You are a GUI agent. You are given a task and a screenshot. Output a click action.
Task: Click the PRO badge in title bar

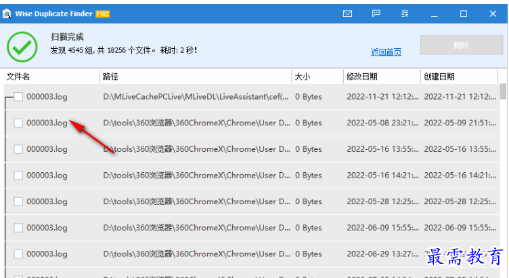pos(103,14)
